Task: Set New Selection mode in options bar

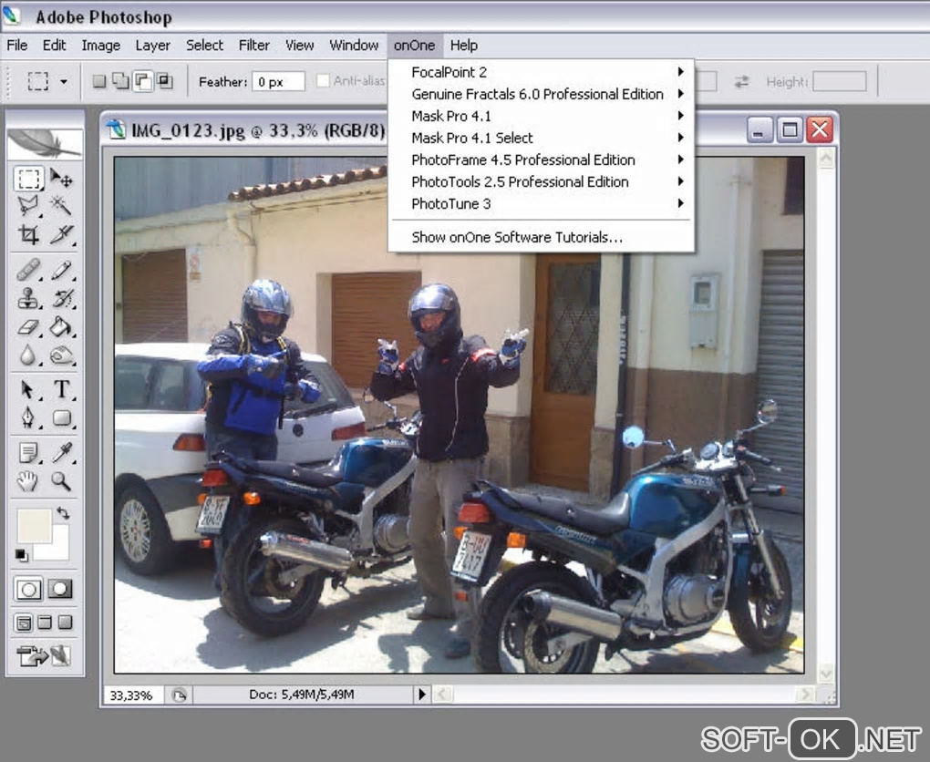Action: (x=99, y=80)
